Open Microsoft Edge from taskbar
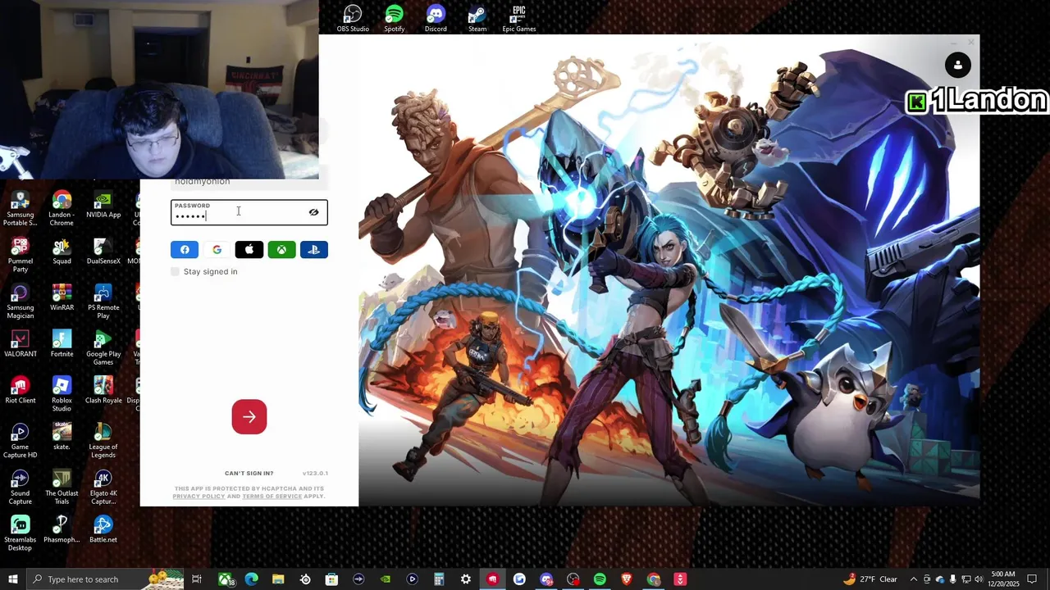Image resolution: width=1050 pixels, height=590 pixels. coord(251,579)
